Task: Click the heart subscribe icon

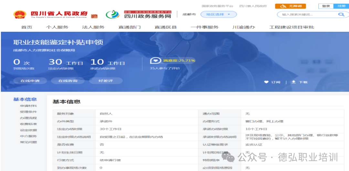Action: (266, 82)
